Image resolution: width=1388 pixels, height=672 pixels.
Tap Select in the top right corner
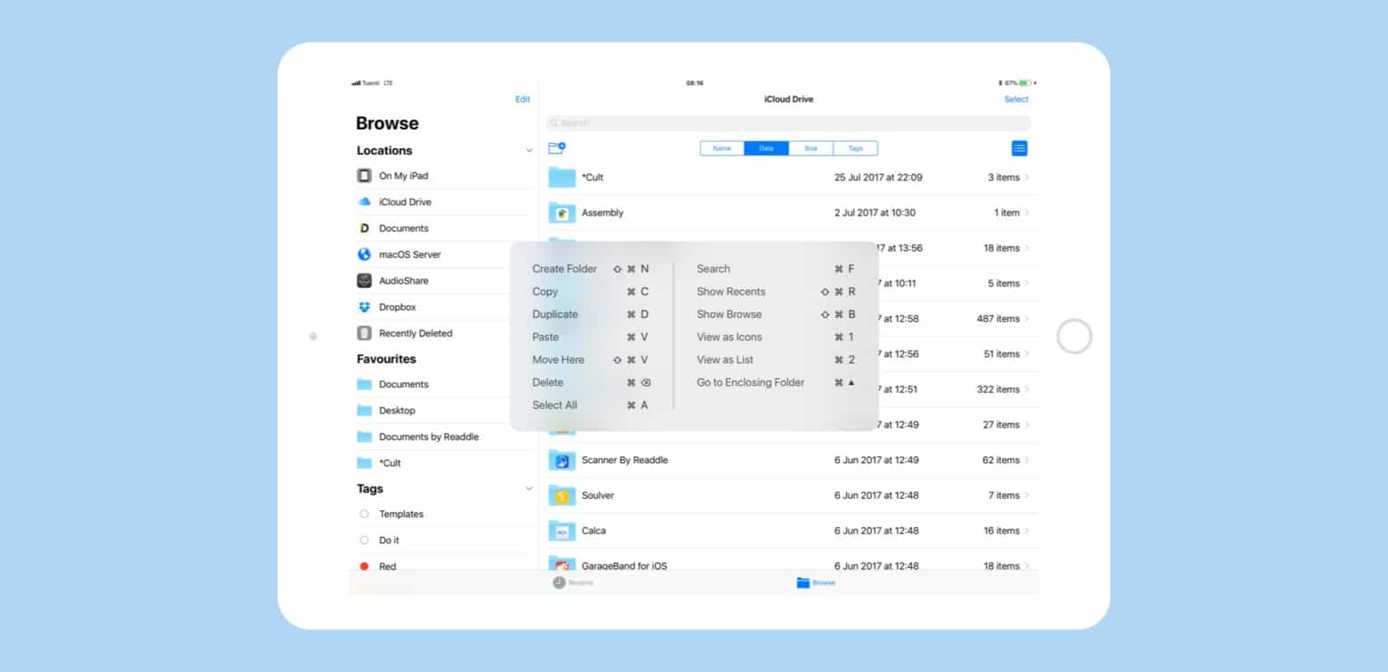pyautogui.click(x=1015, y=99)
